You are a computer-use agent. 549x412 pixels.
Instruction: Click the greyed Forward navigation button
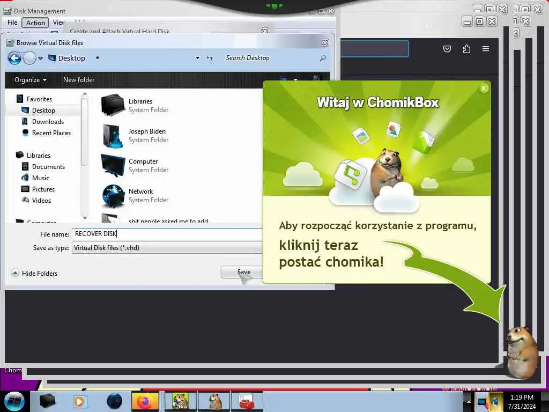tap(30, 58)
